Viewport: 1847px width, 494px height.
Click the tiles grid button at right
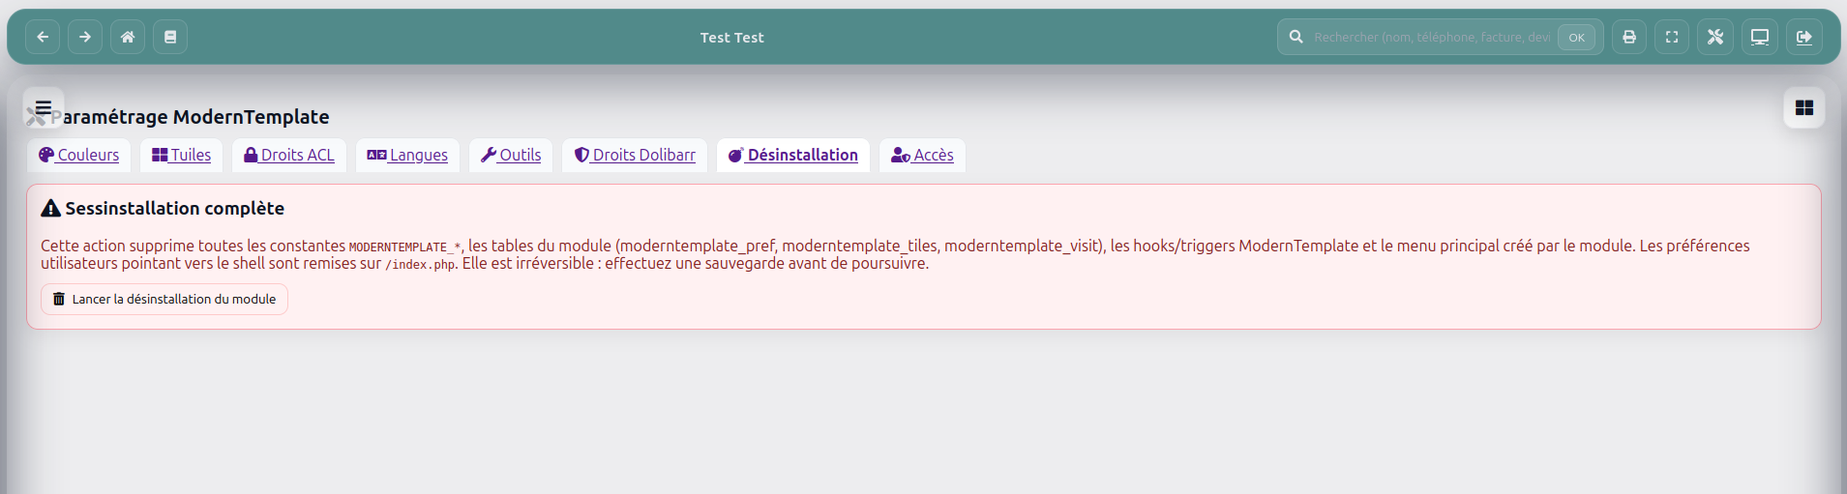[1804, 107]
